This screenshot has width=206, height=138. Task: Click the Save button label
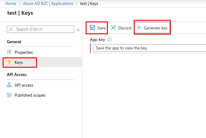101,28
